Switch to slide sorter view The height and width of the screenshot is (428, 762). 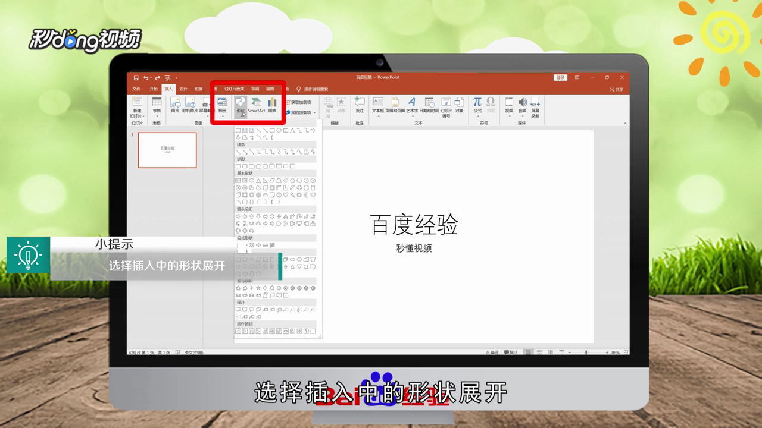tap(539, 353)
